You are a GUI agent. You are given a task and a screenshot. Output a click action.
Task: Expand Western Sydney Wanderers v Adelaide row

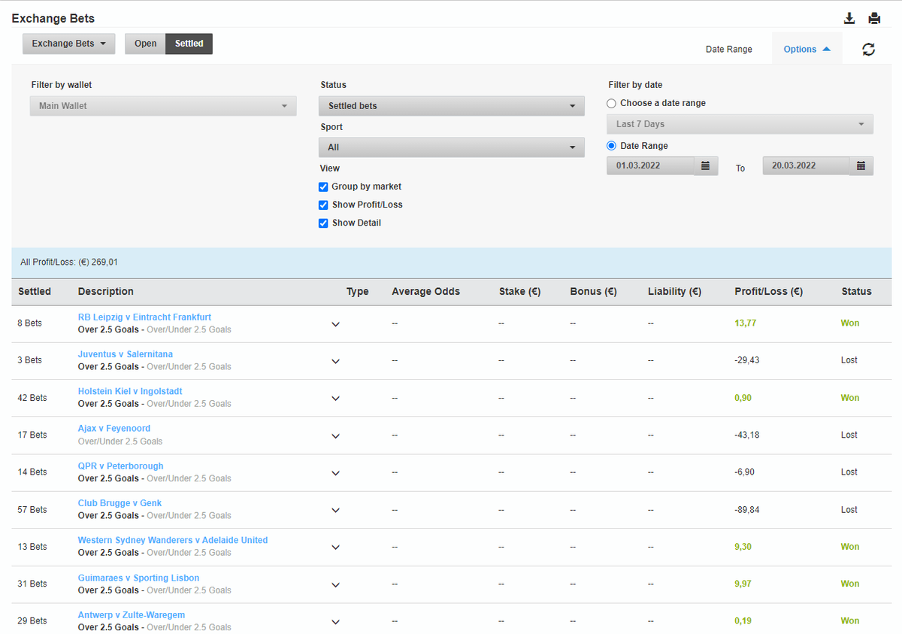pos(336,548)
